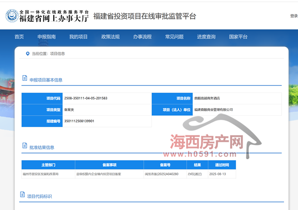Click the 项目（法人）单位 label cell
298x210 pixels.
click(x=172, y=110)
